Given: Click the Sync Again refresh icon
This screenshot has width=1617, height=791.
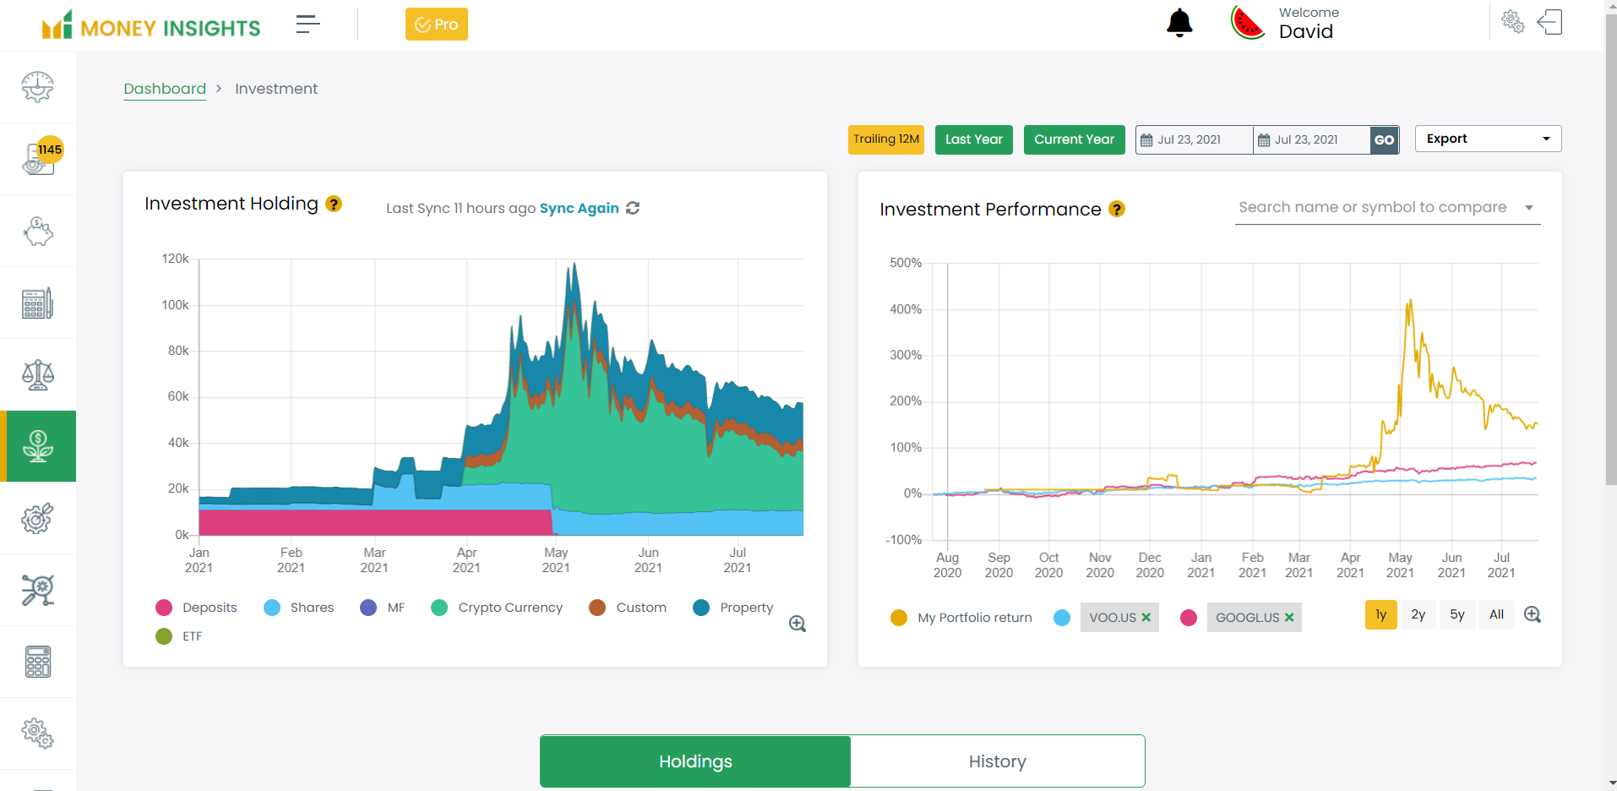Looking at the screenshot, I should coord(633,208).
